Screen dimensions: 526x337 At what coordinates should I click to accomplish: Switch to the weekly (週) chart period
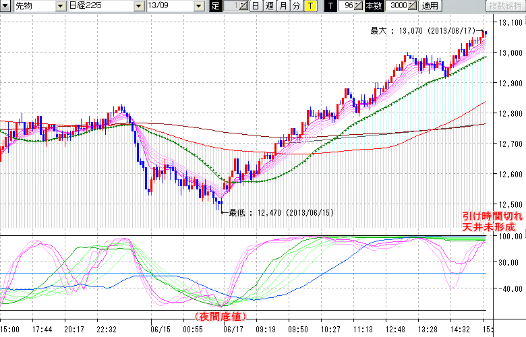point(269,6)
